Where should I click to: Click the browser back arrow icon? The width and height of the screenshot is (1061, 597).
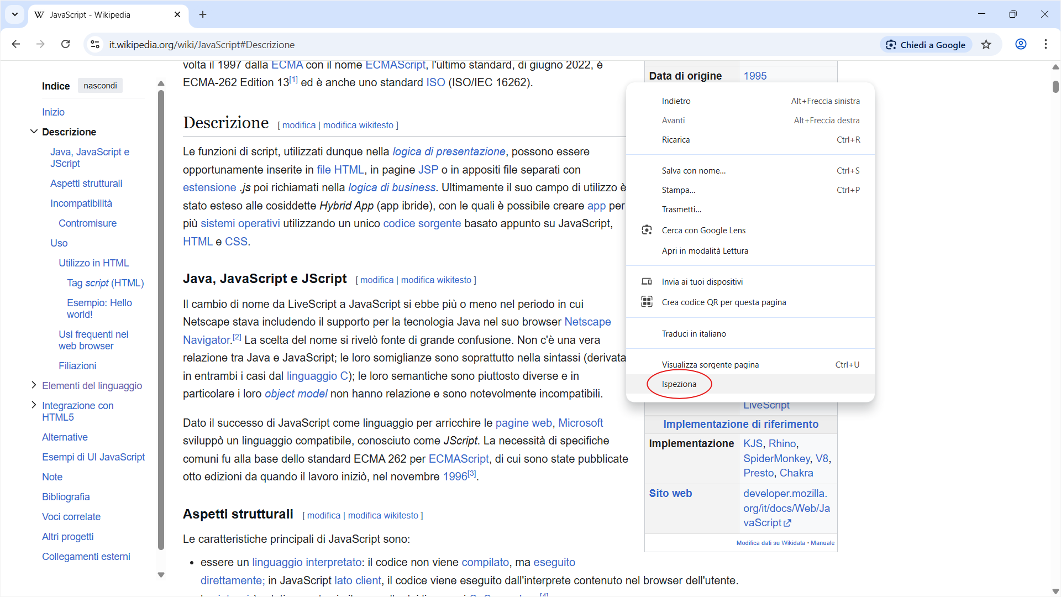(16, 44)
